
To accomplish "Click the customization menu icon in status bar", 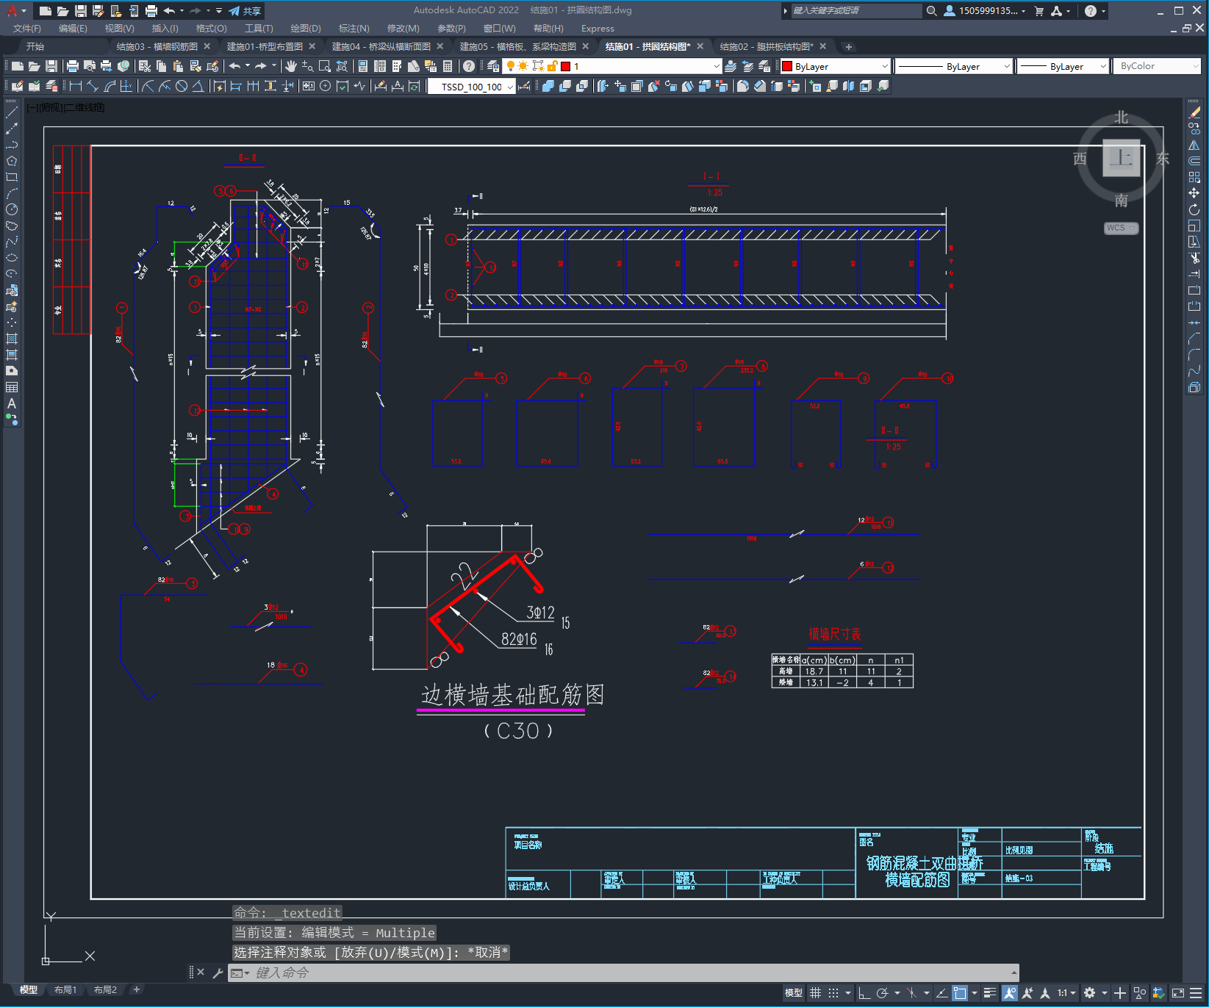I will [1197, 993].
